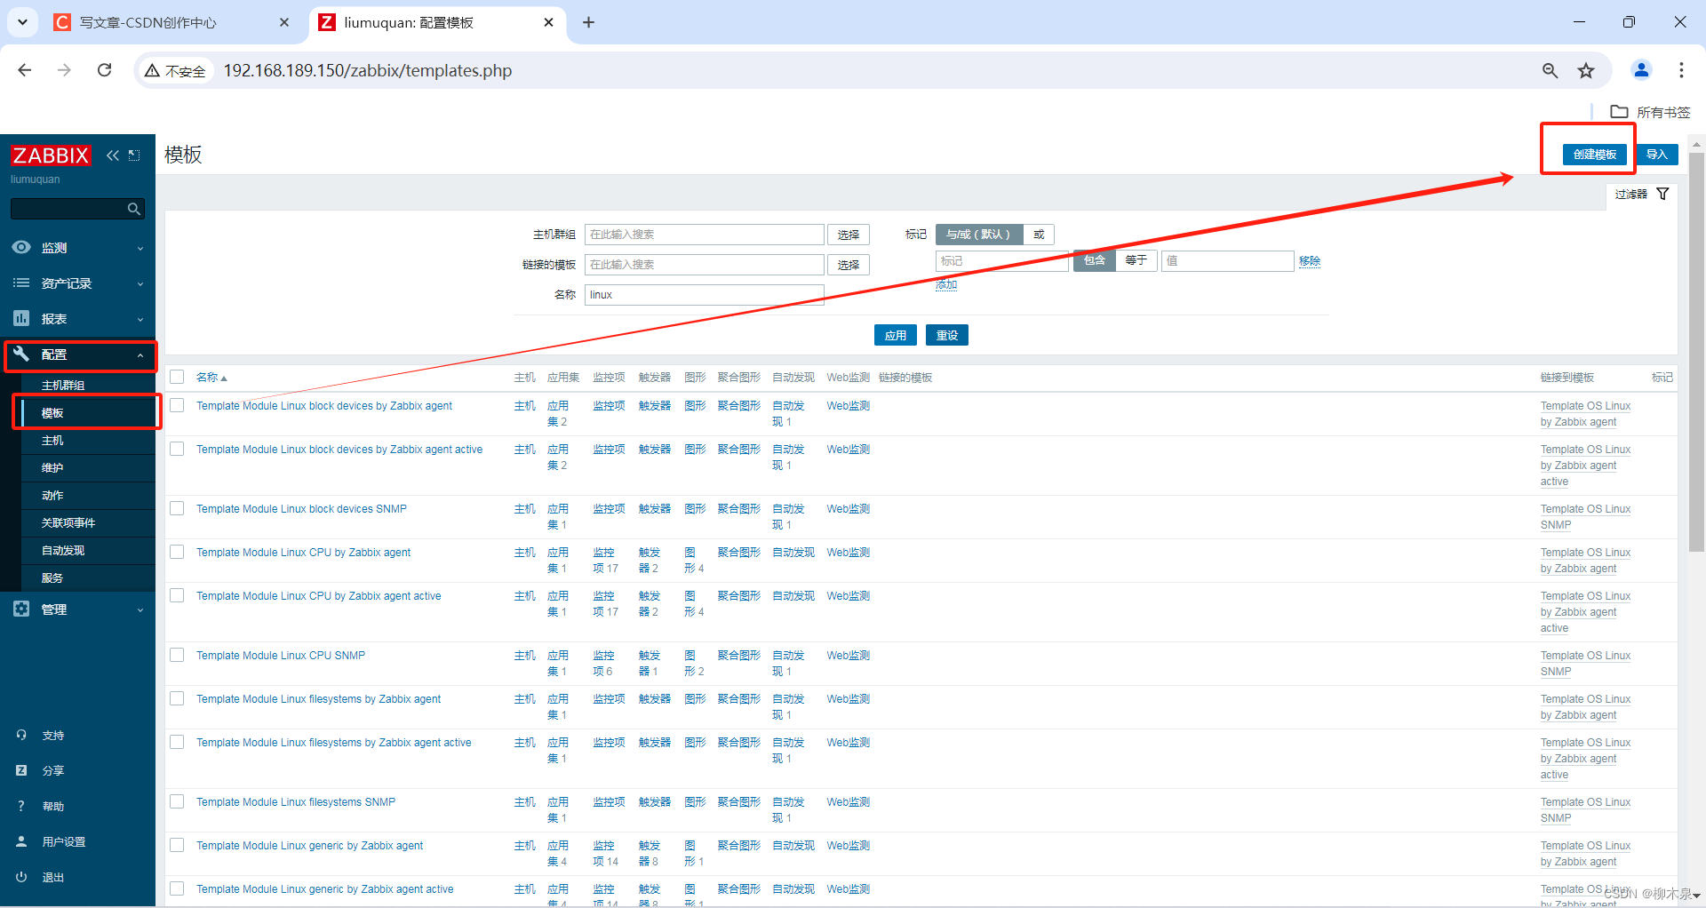Expand the 监测 menu chevron
Screen dimensions: 1706x908
coord(140,249)
